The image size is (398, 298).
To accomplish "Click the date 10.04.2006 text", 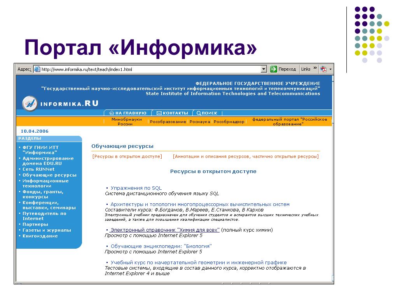I will tap(35, 131).
